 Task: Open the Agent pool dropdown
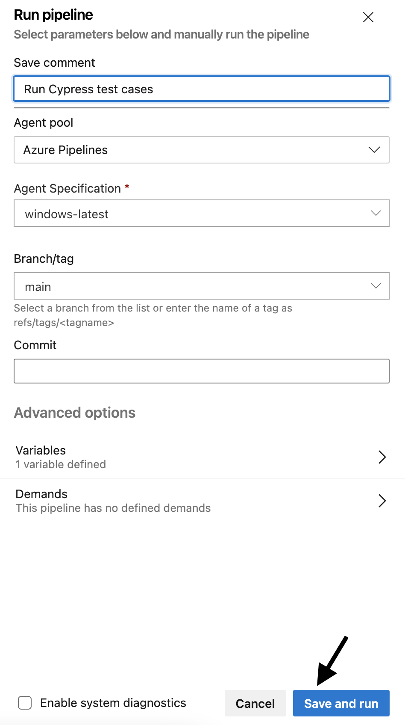point(202,150)
